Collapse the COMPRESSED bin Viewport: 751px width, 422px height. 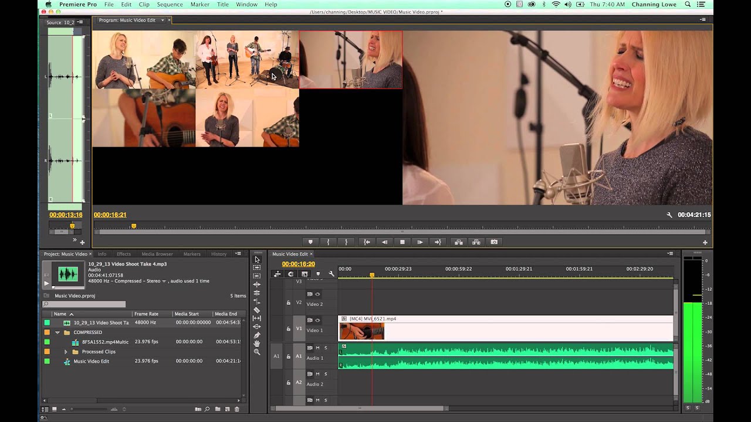[x=57, y=332]
